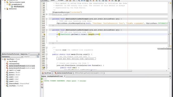Select jLabel3 : JLabel in Navigator

click(14, 81)
